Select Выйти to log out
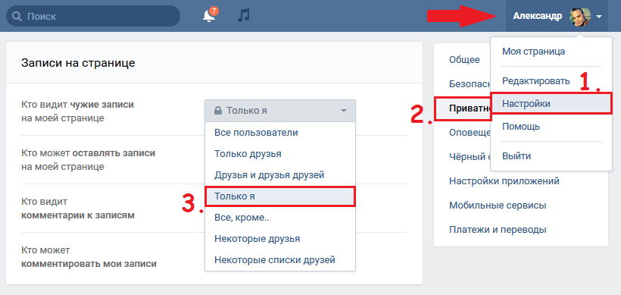This screenshot has width=621, height=295. coord(516,155)
